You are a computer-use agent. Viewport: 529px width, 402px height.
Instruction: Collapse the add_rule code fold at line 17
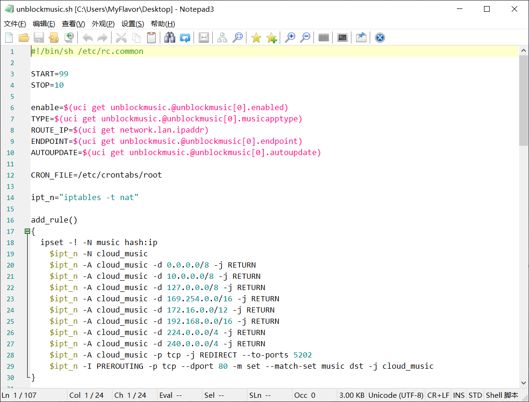tap(27, 231)
